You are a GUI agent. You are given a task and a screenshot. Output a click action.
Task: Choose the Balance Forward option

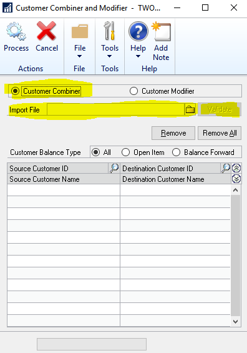click(176, 152)
